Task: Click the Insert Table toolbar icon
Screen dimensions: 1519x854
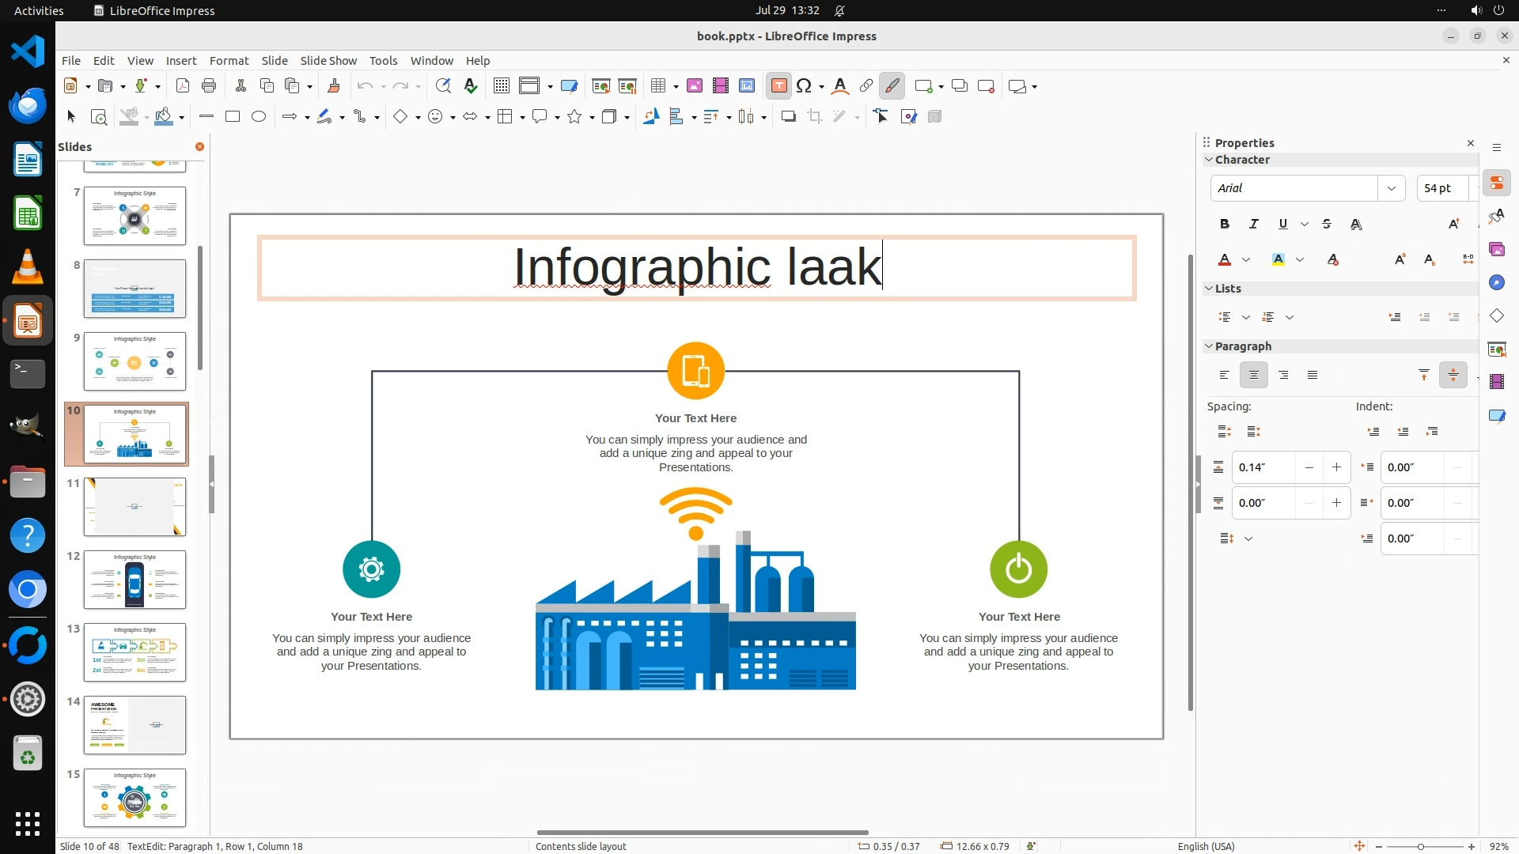Action: click(x=657, y=86)
